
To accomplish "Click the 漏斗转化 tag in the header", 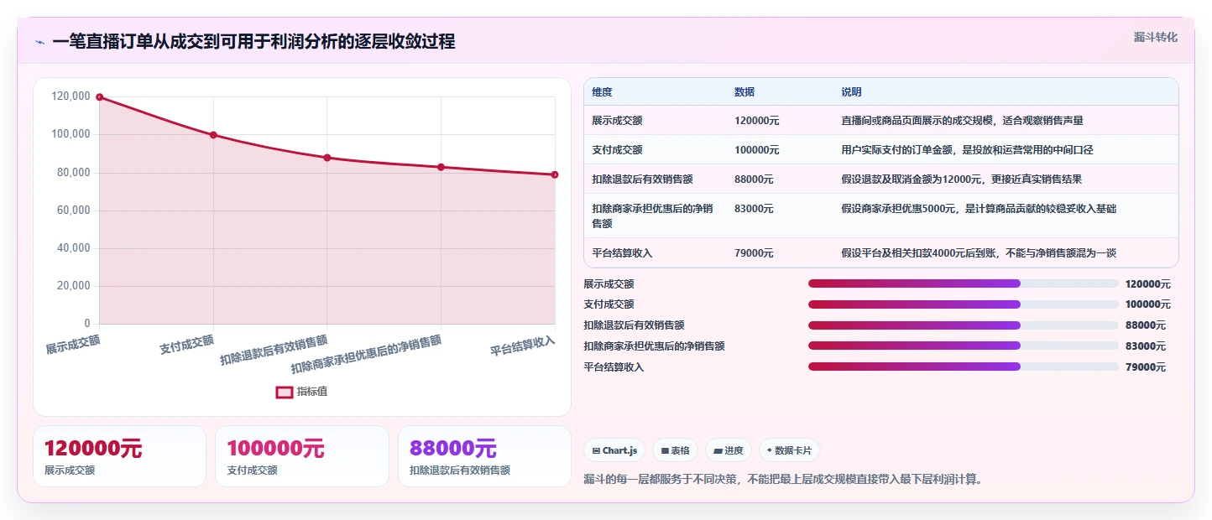I will (1156, 37).
